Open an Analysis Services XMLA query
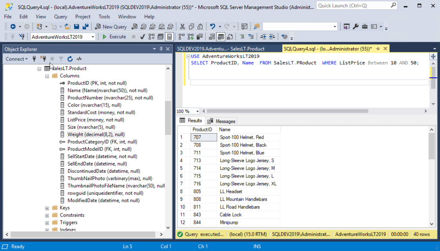Image resolution: width=440 pixels, height=251 pixels. pos(162,27)
